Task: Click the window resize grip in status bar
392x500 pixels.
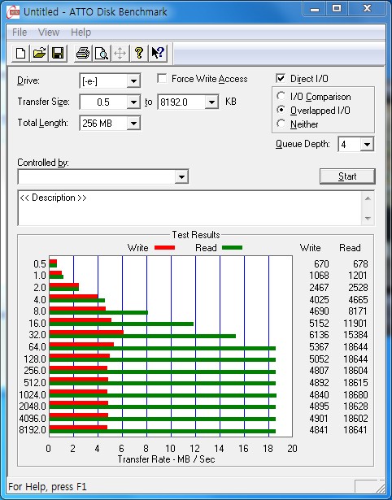Action: (x=380, y=487)
